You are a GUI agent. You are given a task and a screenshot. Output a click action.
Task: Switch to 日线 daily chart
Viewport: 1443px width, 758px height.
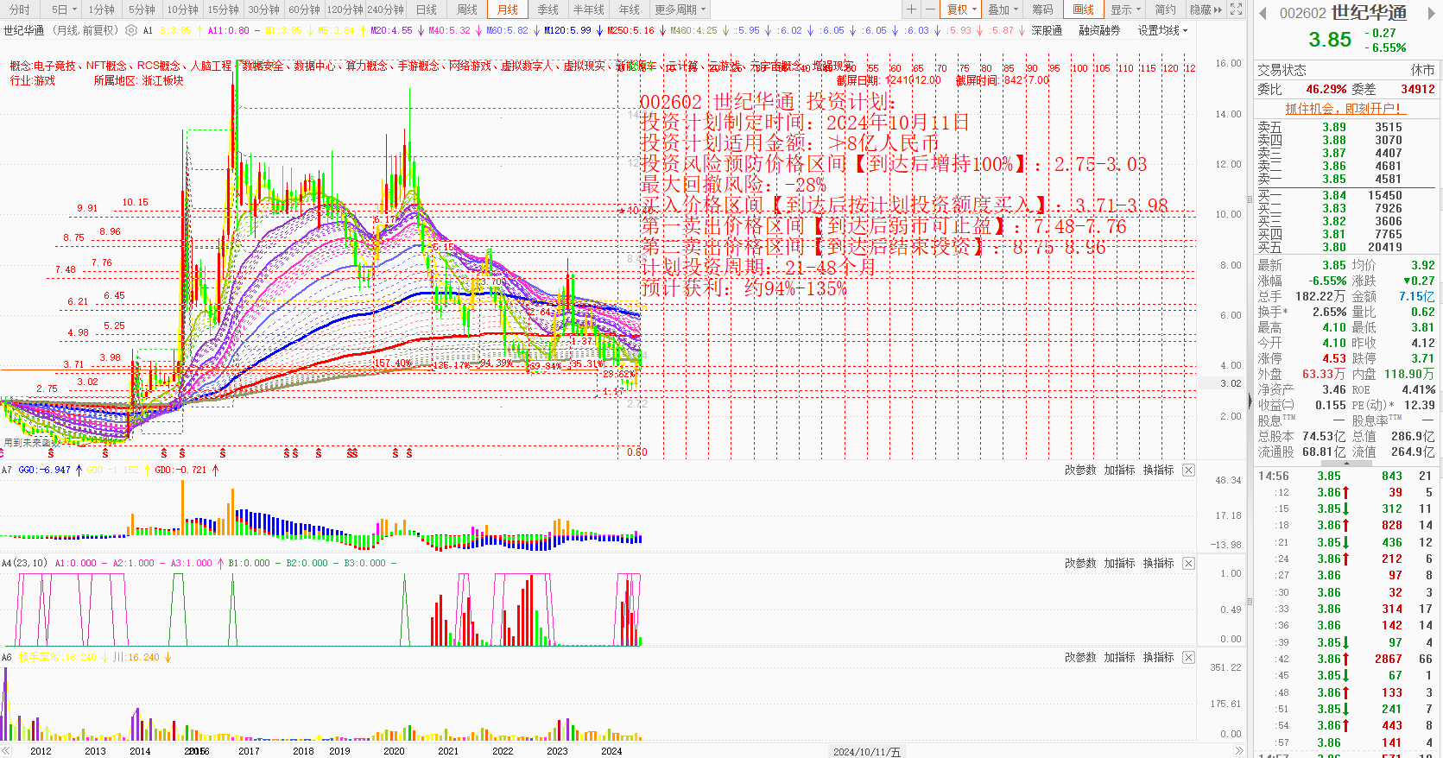tap(427, 9)
